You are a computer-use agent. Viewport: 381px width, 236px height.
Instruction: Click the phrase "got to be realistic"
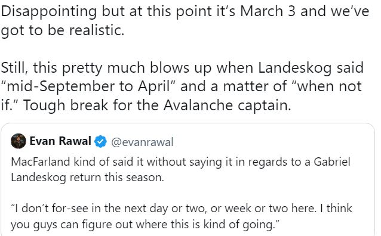(x=63, y=31)
